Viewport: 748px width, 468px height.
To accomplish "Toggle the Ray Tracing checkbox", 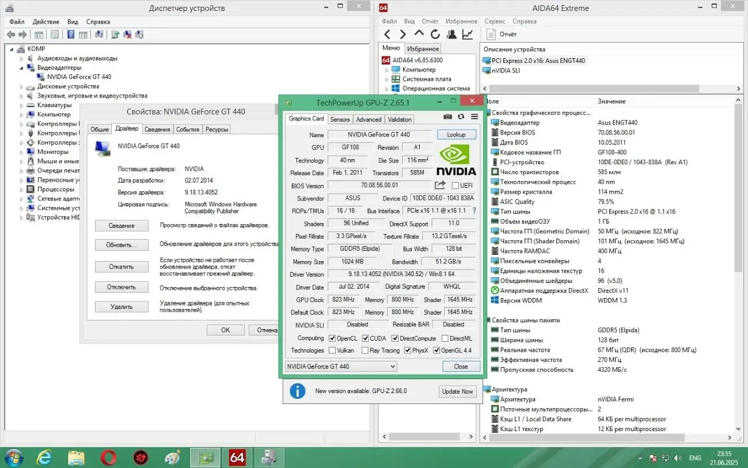I will tap(365, 350).
